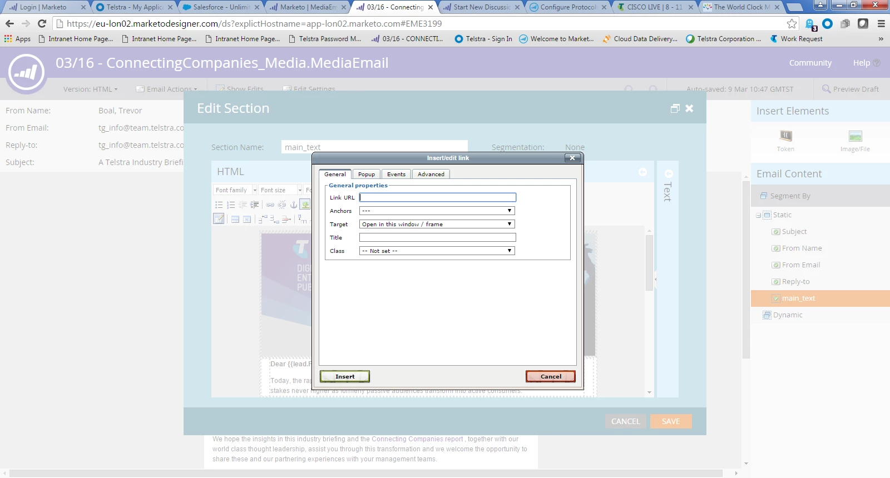Collapse the Static tree node
Image resolution: width=890 pixels, height=478 pixels.
pyautogui.click(x=758, y=215)
